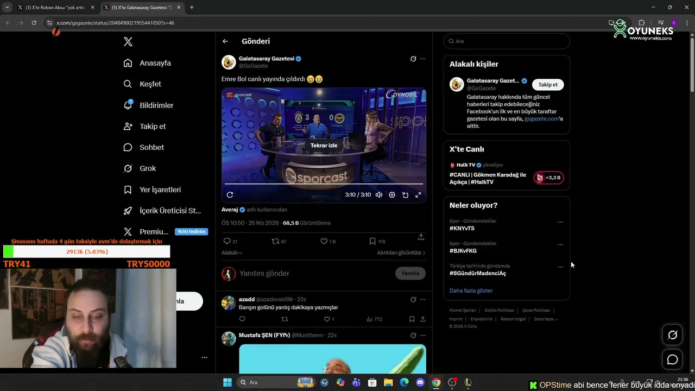Image resolution: width=695 pixels, height=391 pixels.
Task: Open more options on main post
Action: (423, 59)
